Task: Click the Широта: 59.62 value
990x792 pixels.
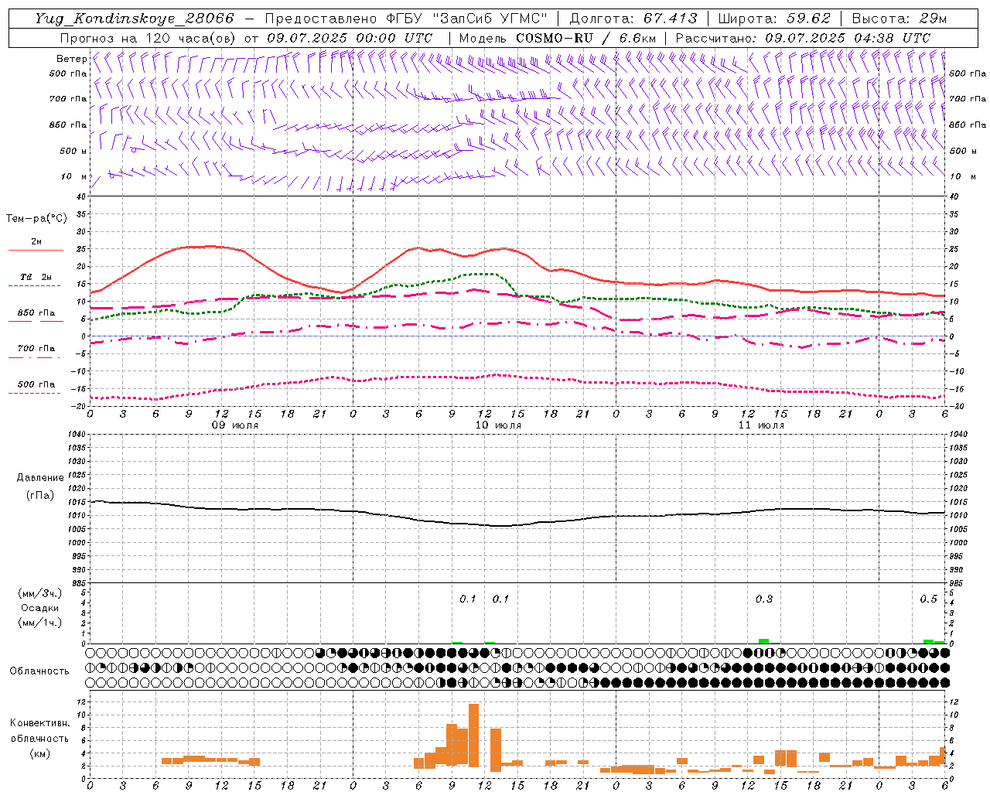Action: pos(774,19)
